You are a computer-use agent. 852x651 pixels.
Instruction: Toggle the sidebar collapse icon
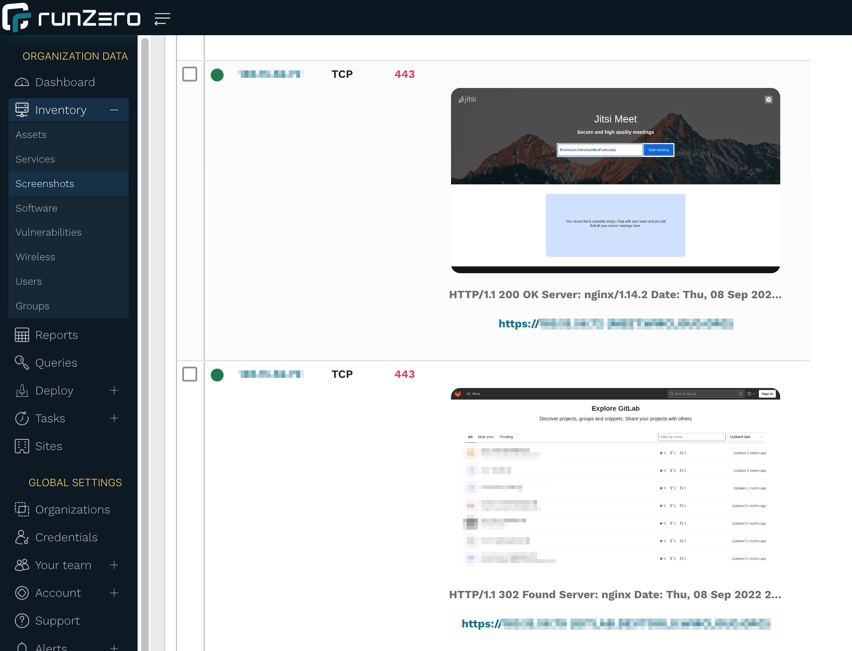click(x=163, y=19)
